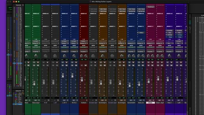204x115 pixels.
Task: Click the pan knob on Scrtchdp2c track
Action: (x=122, y=56)
